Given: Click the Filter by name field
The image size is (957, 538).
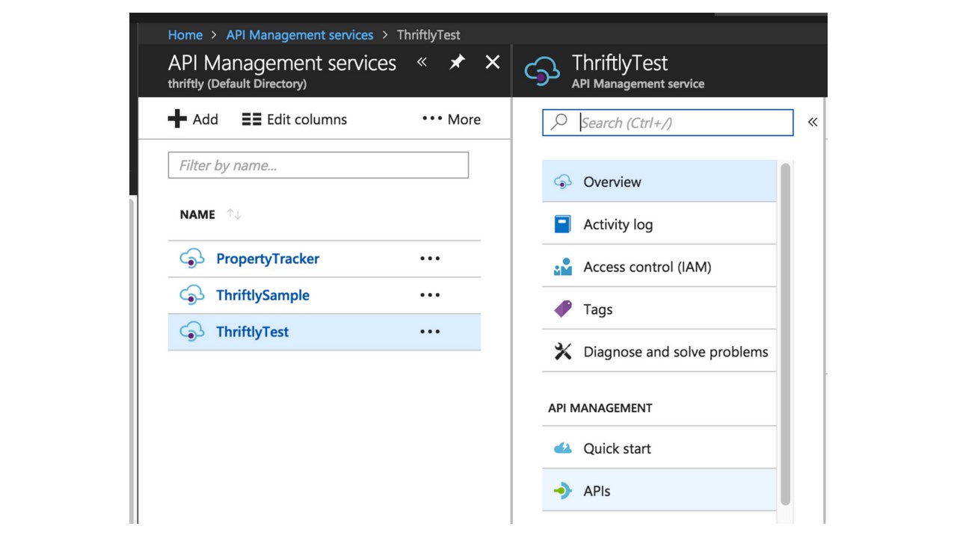Looking at the screenshot, I should (x=319, y=165).
